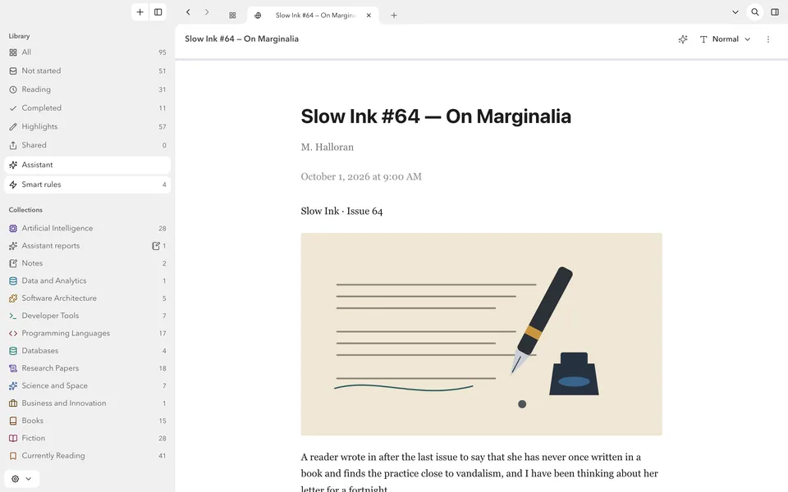This screenshot has width=788, height=492.
Task: Click the Library section header
Action: coord(19,36)
